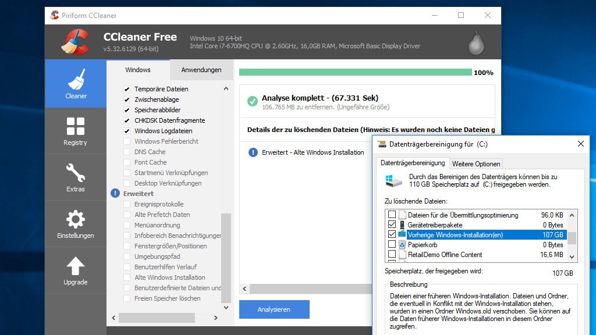Click the options list vertical scrollbar thumb
The image size is (596, 335).
226,258
